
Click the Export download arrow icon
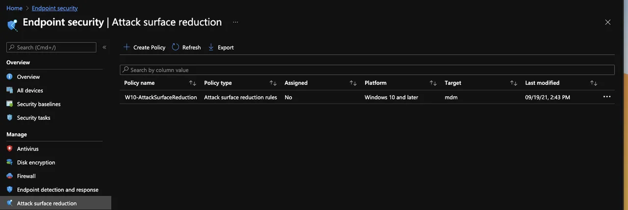pos(211,47)
